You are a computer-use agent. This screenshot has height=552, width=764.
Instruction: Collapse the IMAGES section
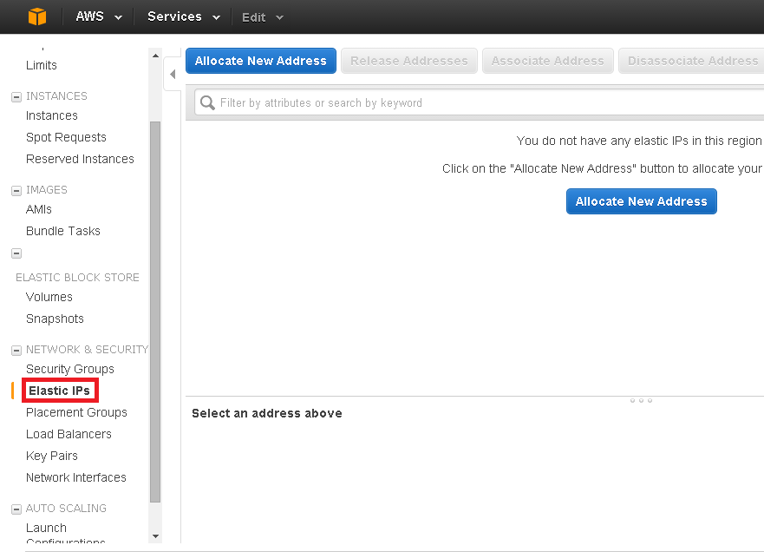pos(16,190)
